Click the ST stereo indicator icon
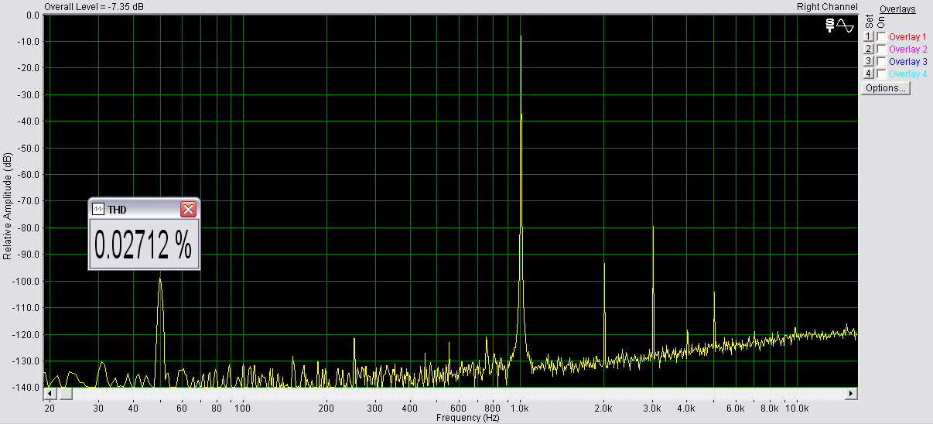 click(x=830, y=26)
